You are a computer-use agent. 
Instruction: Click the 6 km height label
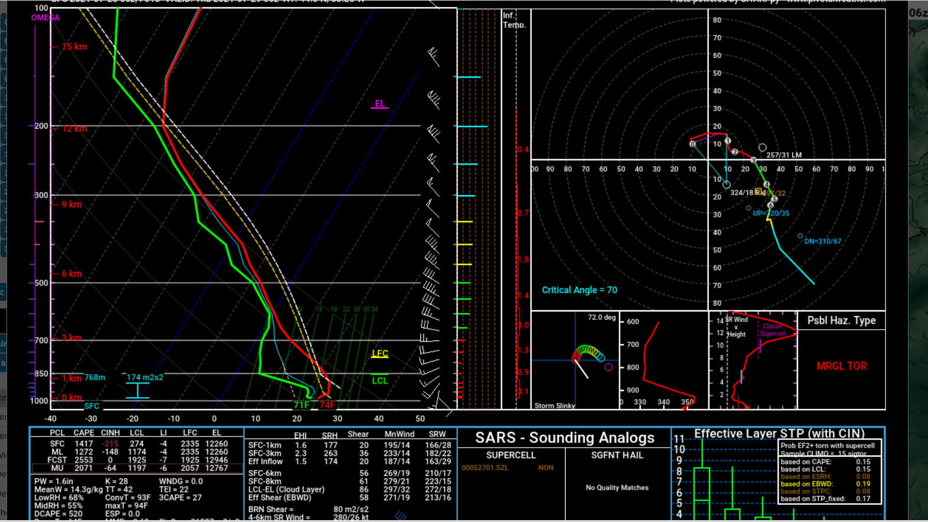71,274
